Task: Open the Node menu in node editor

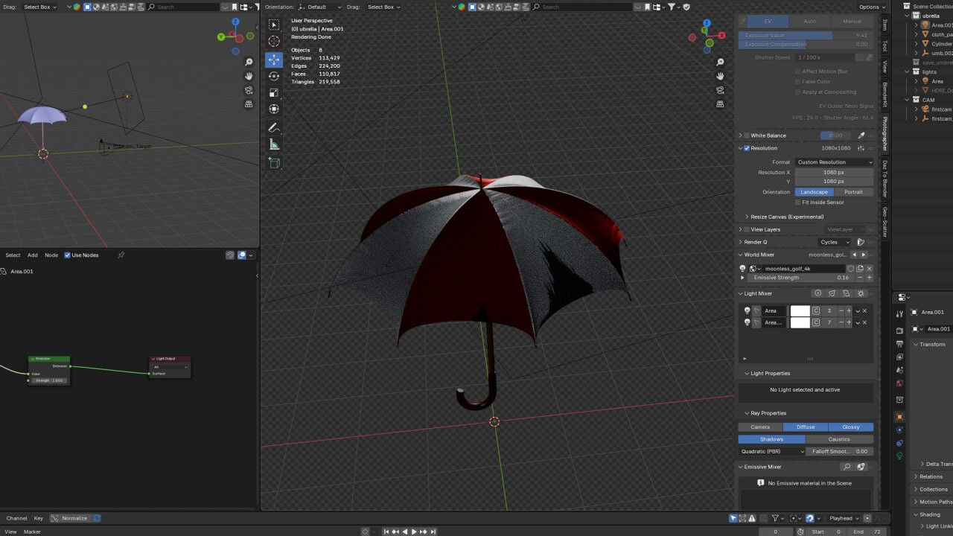Action: (51, 255)
